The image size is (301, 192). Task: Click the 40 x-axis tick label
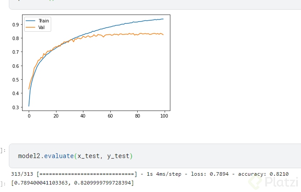coord(83,116)
